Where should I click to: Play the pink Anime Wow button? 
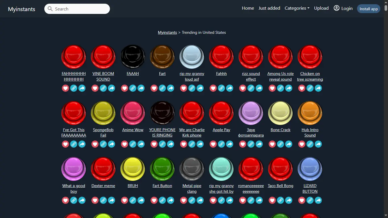(133, 113)
